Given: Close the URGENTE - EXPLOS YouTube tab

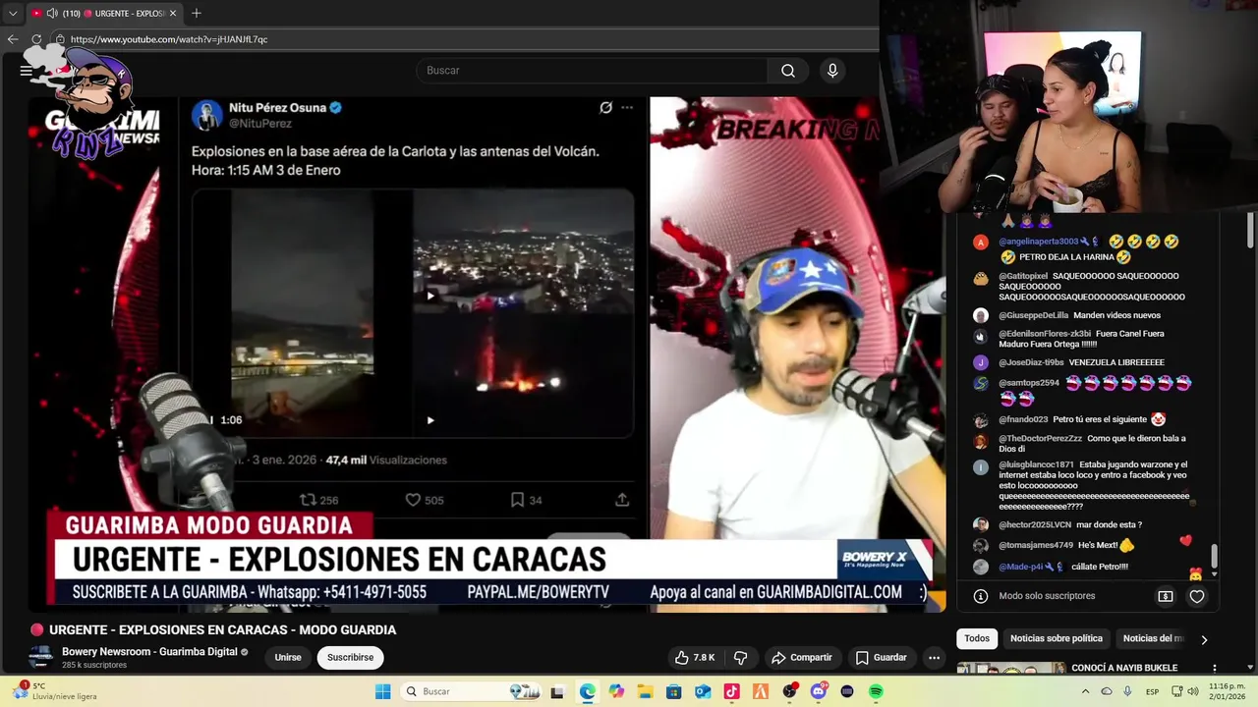Looking at the screenshot, I should click(x=173, y=14).
